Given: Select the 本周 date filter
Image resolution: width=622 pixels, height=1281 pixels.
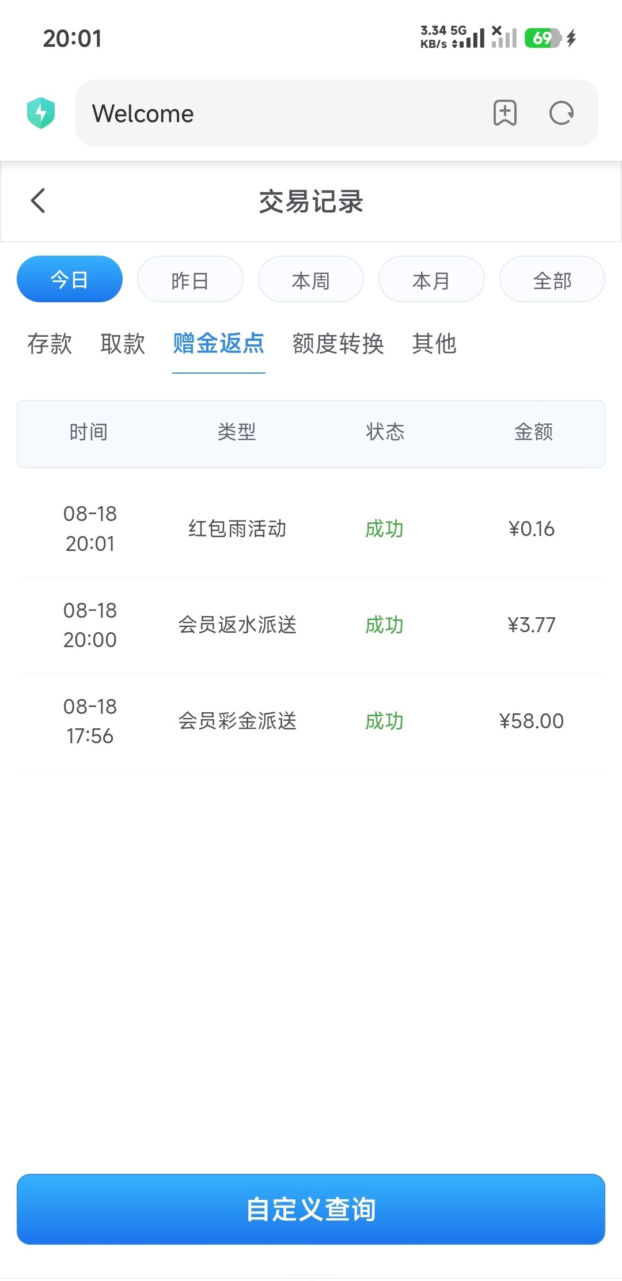Looking at the screenshot, I should click(x=311, y=279).
